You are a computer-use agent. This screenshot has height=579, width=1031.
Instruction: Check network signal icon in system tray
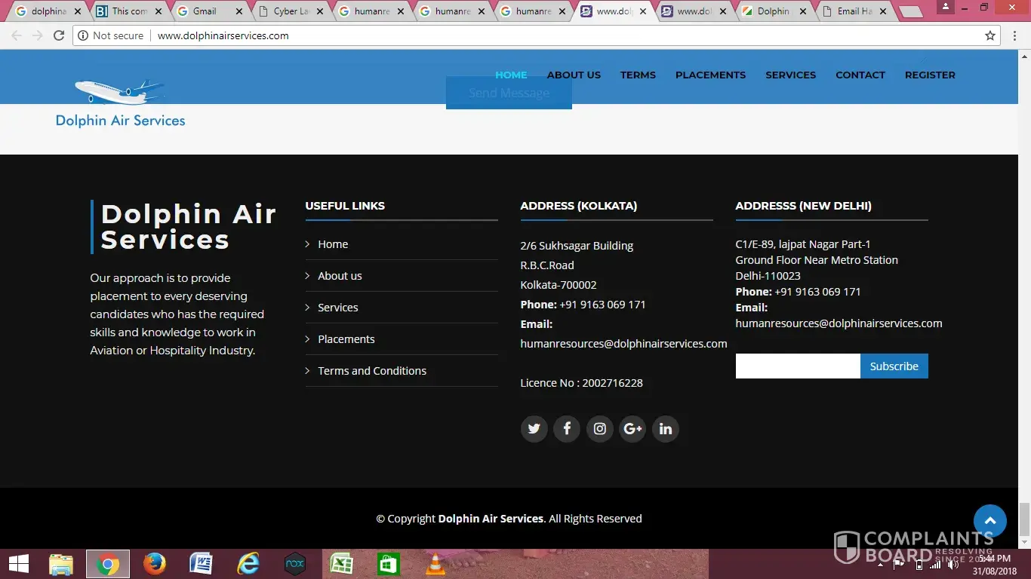(936, 564)
